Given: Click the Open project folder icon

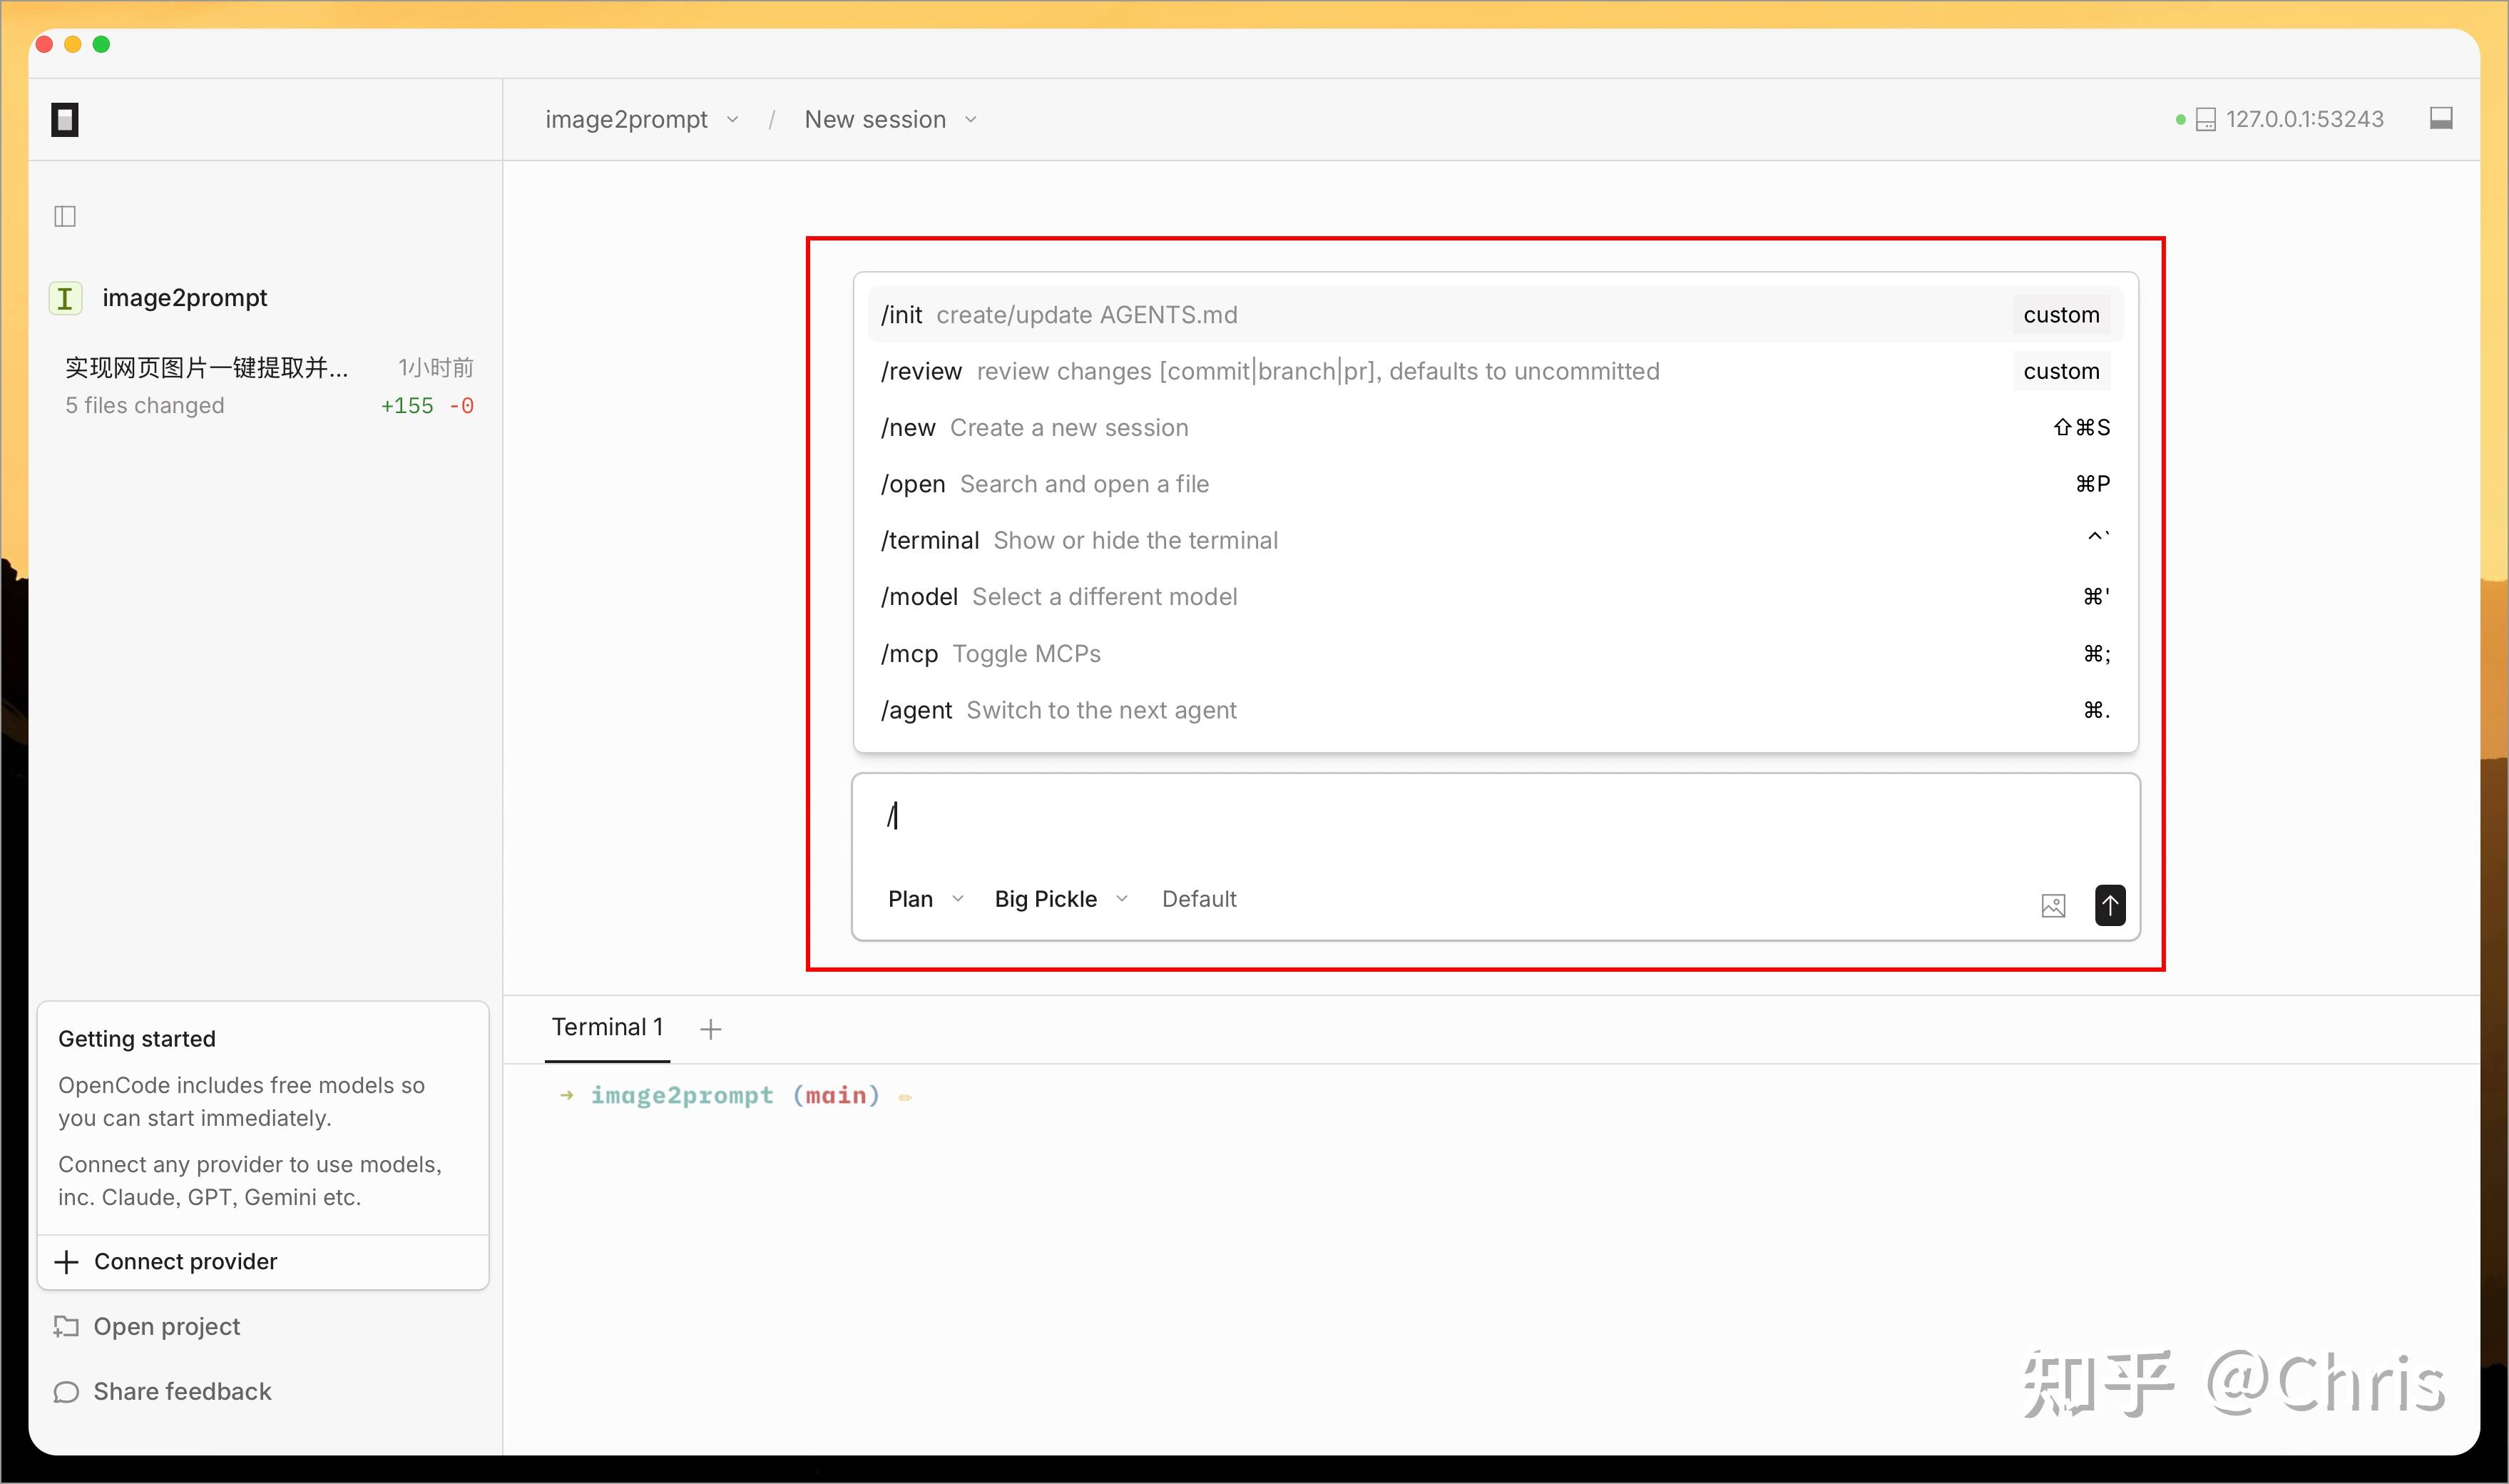Looking at the screenshot, I should [66, 1327].
